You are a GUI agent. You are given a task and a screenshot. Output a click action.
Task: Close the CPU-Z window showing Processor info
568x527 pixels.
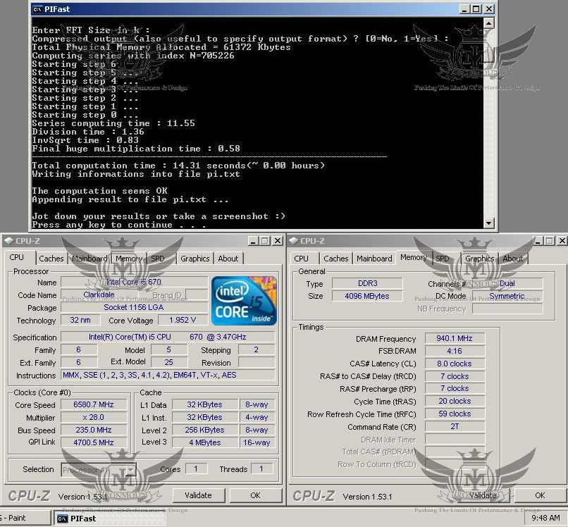[x=278, y=241]
